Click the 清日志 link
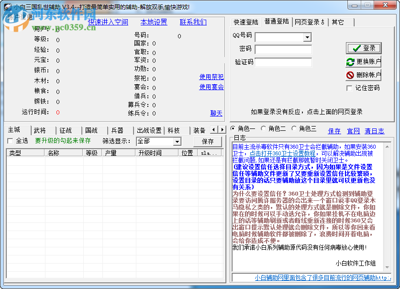The image size is (400, 289). [374, 131]
